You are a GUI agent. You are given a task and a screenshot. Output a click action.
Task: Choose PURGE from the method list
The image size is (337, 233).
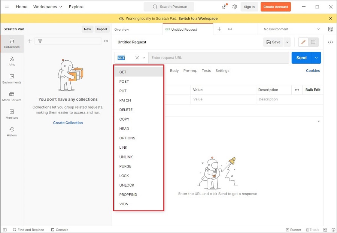coord(139,166)
